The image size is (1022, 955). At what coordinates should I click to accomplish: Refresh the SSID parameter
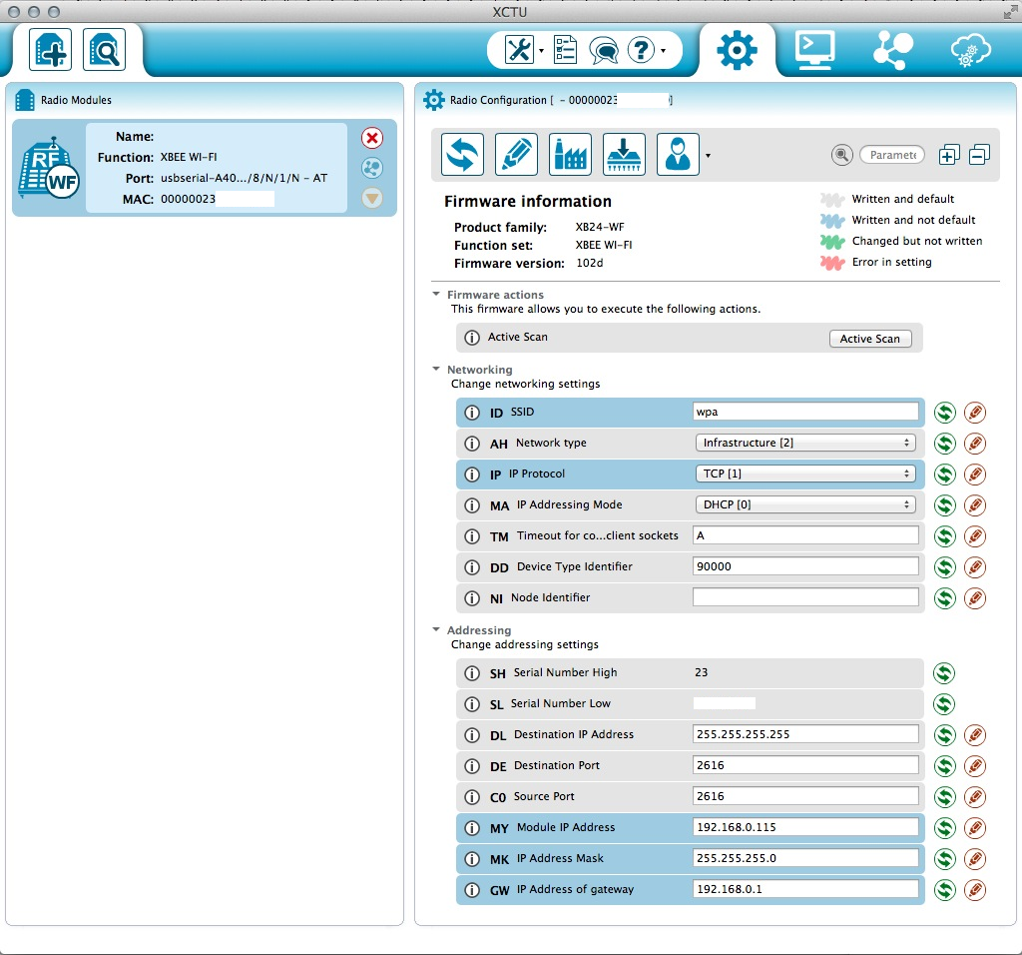click(944, 413)
